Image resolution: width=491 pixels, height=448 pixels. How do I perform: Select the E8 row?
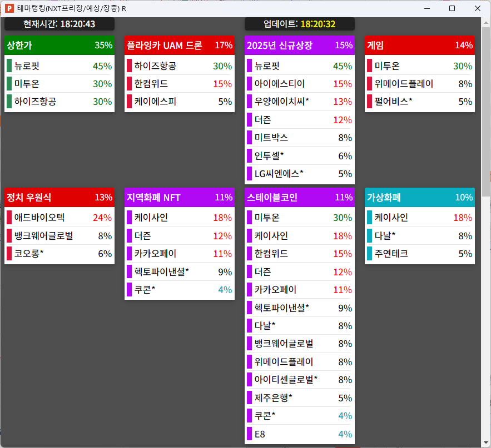point(300,434)
